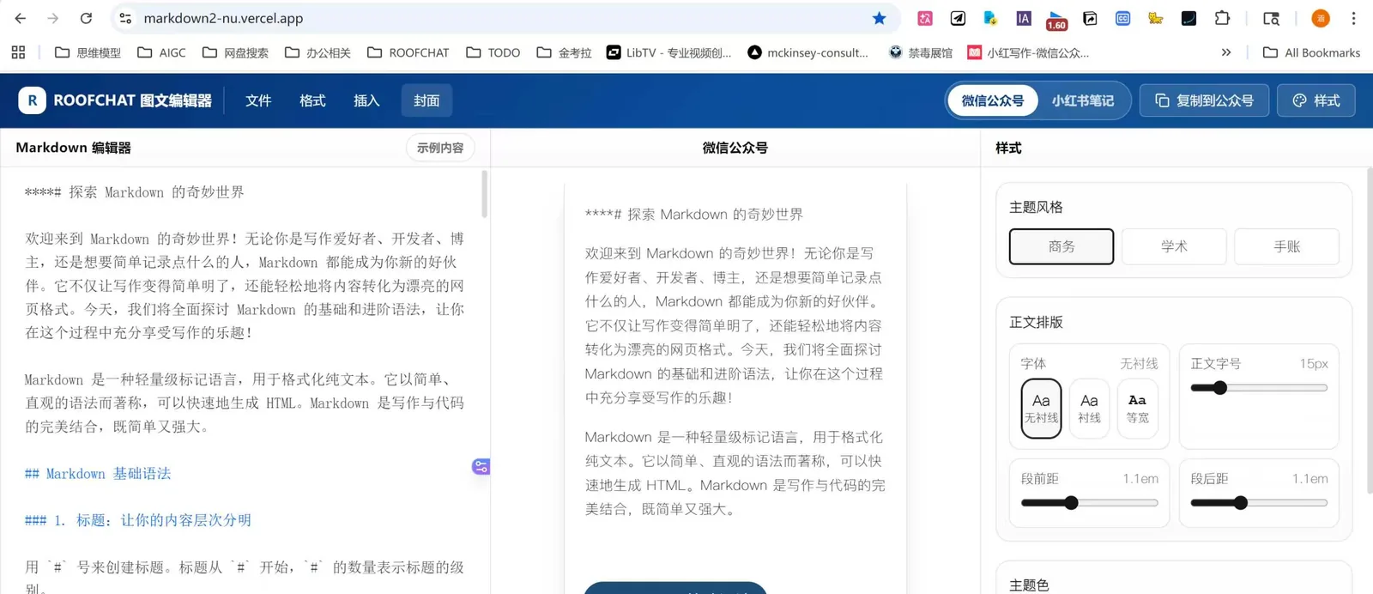
Task: Open the 禁毒展馆 bookmark
Action: pyautogui.click(x=921, y=52)
